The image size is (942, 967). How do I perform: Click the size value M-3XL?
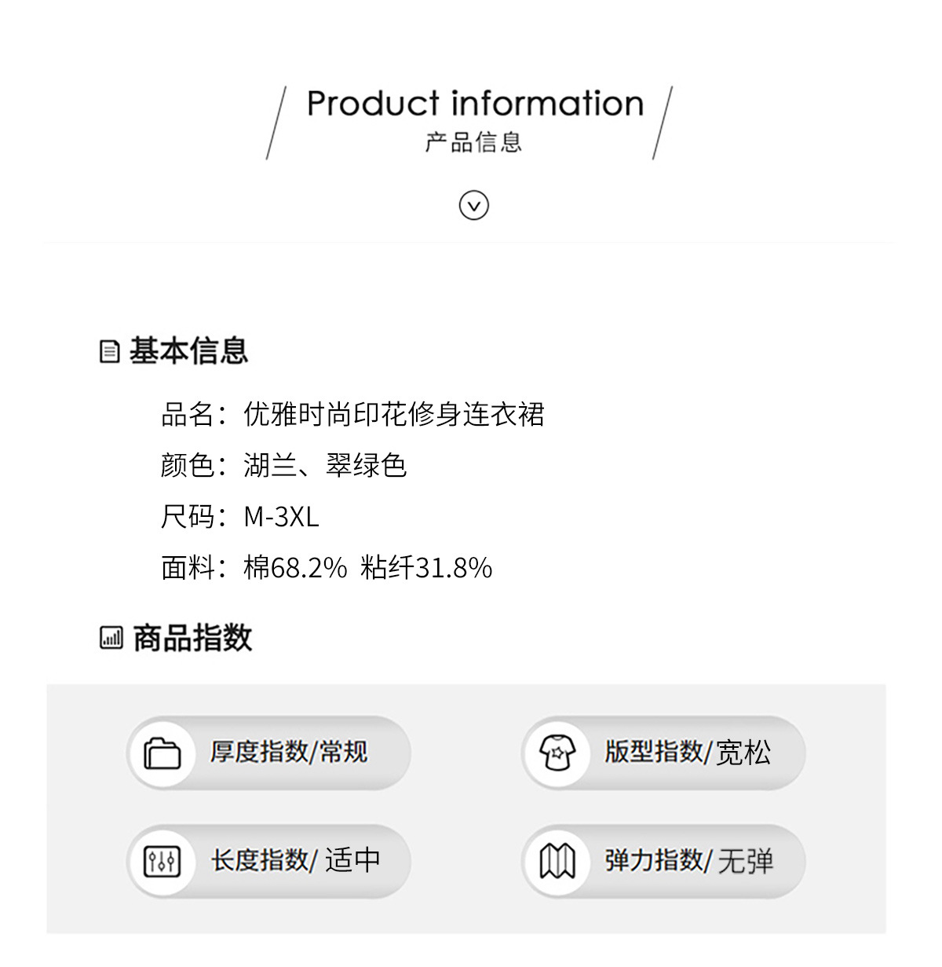pyautogui.click(x=281, y=516)
